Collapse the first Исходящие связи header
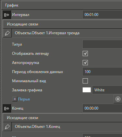The width and height of the screenshot is (122, 137). [x=62, y=24]
